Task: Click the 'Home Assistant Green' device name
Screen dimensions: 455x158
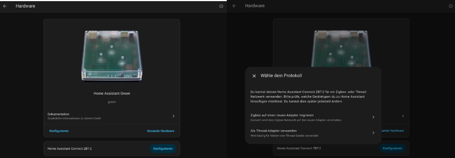Action: [x=112, y=93]
